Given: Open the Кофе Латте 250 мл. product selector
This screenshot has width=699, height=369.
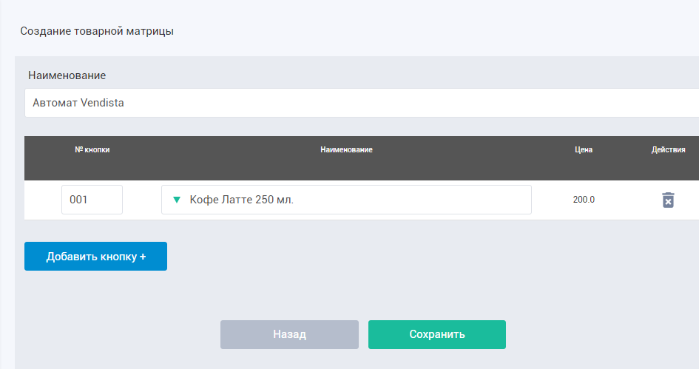Looking at the screenshot, I should [x=346, y=200].
